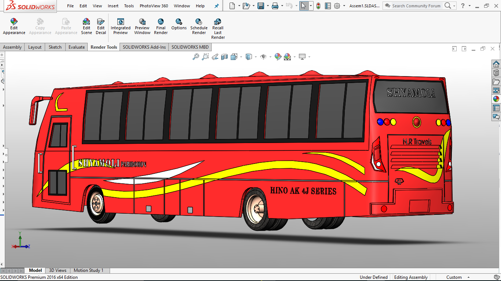The image size is (501, 281).
Task: Open the File menu
Action: tap(70, 6)
